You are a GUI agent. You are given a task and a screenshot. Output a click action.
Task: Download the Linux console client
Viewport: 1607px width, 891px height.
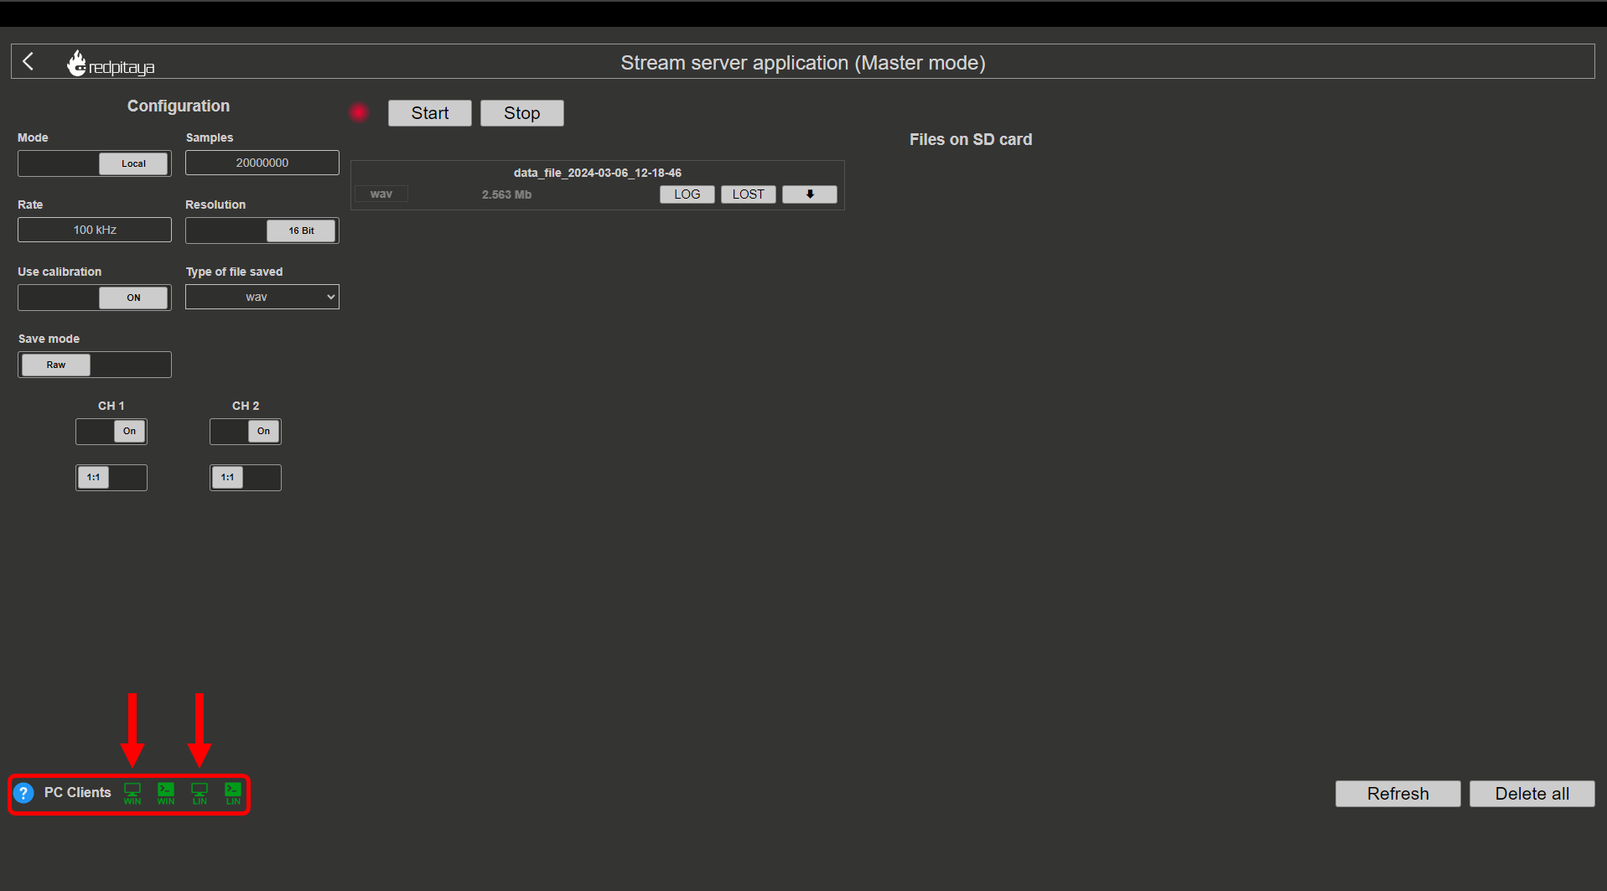(233, 793)
